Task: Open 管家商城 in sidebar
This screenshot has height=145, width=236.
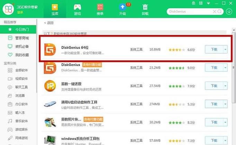Action: click(x=18, y=38)
